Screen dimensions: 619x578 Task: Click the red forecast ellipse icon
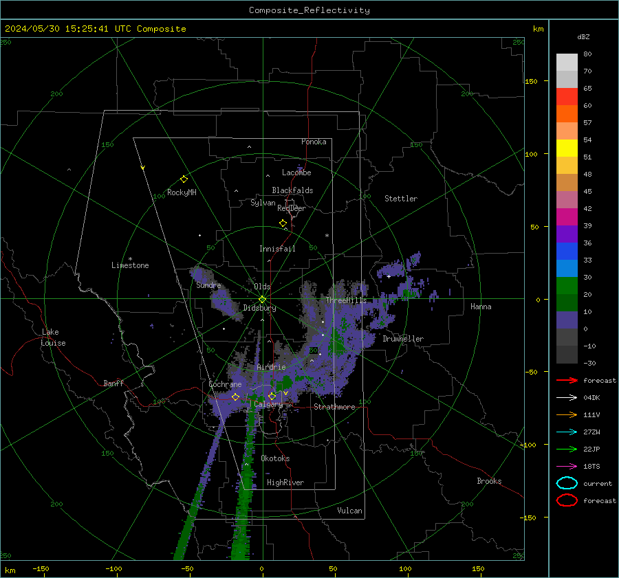click(567, 500)
